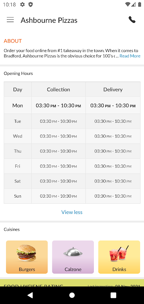Expand the about text with Read More
This screenshot has width=144, height=304.
click(130, 56)
